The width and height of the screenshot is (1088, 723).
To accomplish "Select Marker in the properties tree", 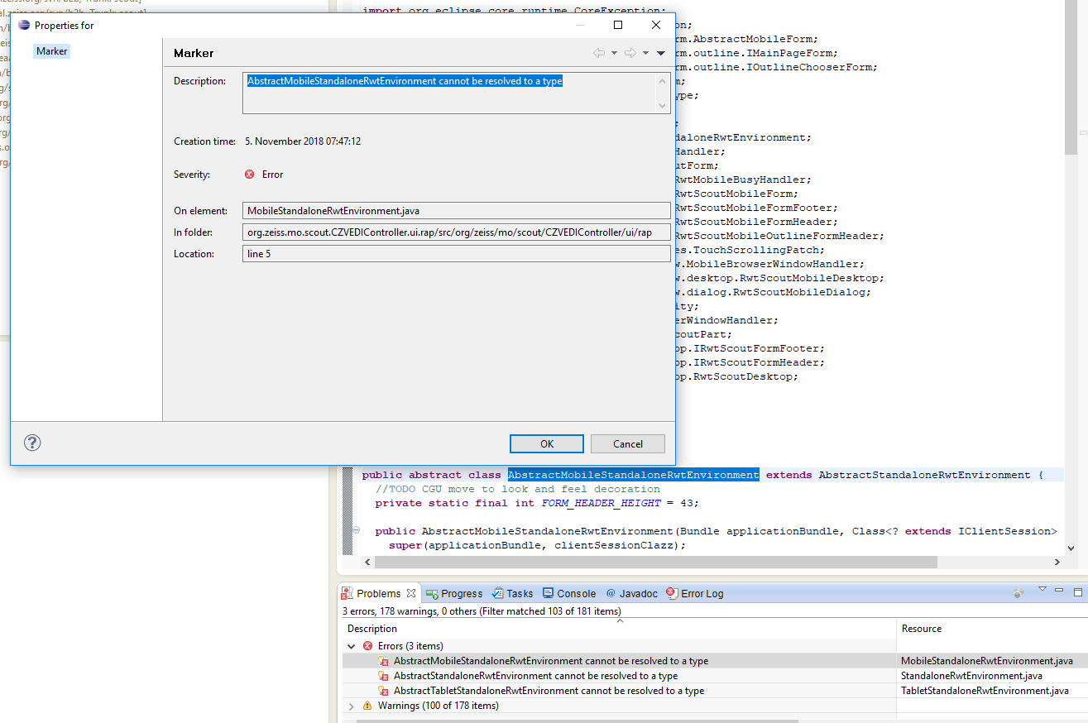I will (x=51, y=51).
